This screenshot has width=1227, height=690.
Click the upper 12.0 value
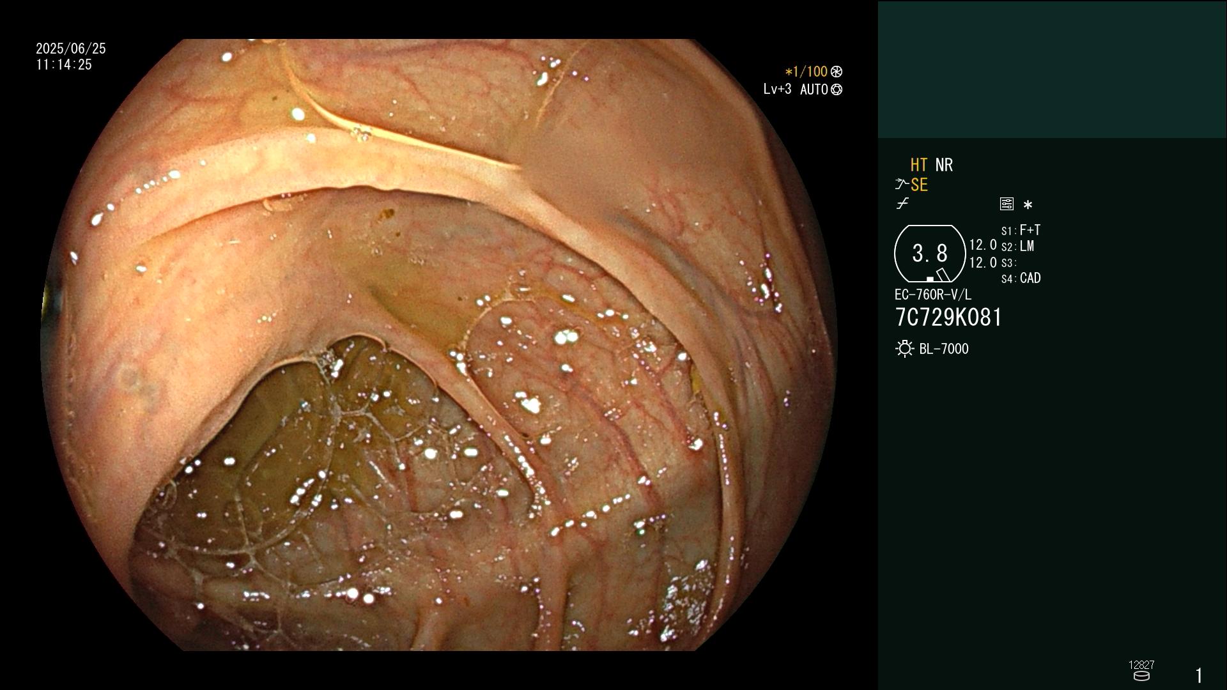click(x=983, y=245)
